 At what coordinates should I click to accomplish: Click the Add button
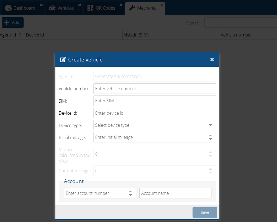click(x=12, y=23)
